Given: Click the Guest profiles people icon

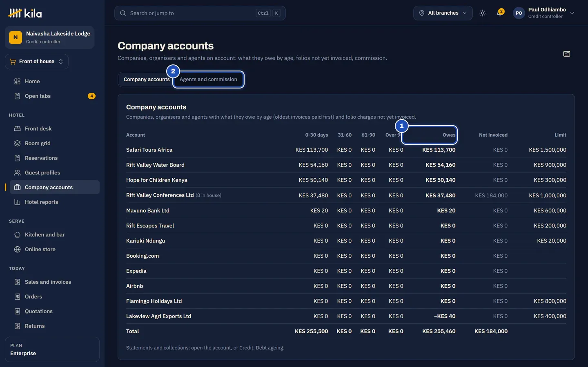Looking at the screenshot, I should pyautogui.click(x=17, y=172).
